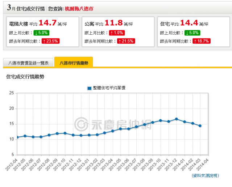Click the chart data point for 2012-07

(x=41, y=137)
